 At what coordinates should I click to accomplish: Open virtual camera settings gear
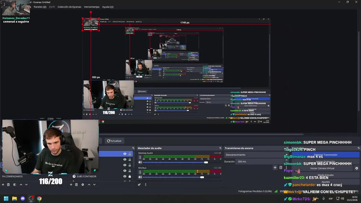(x=356, y=168)
